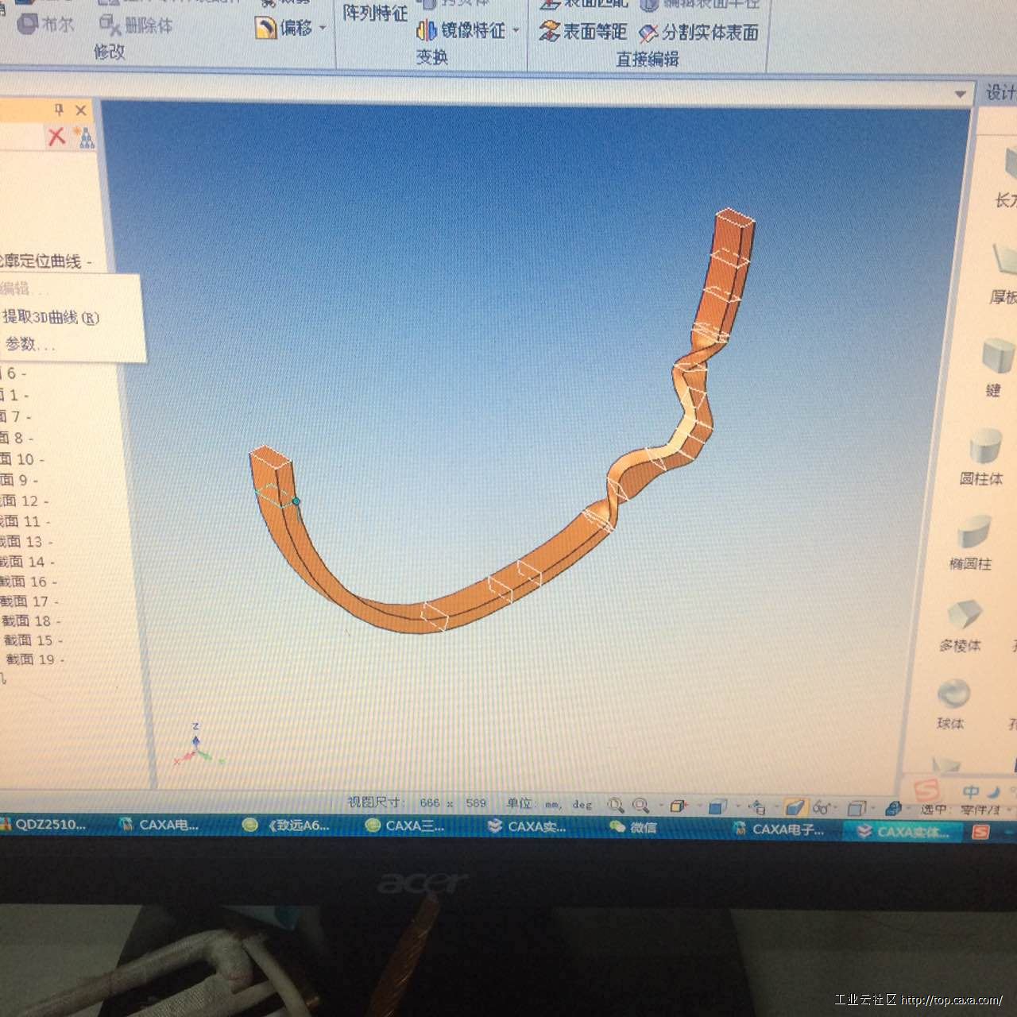
Task: Select 截面 9 in the feature tree
Action: pos(20,480)
